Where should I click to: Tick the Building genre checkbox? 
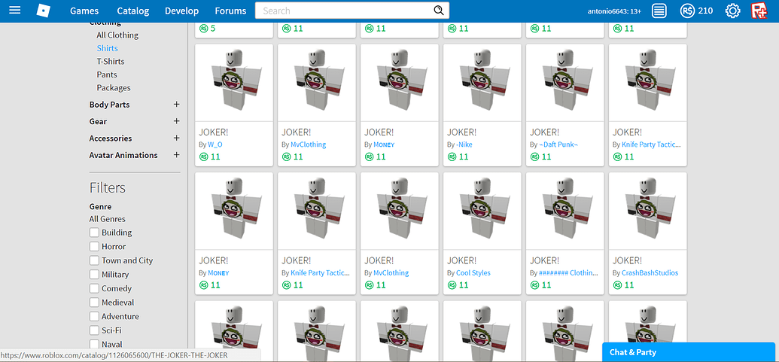pos(94,233)
